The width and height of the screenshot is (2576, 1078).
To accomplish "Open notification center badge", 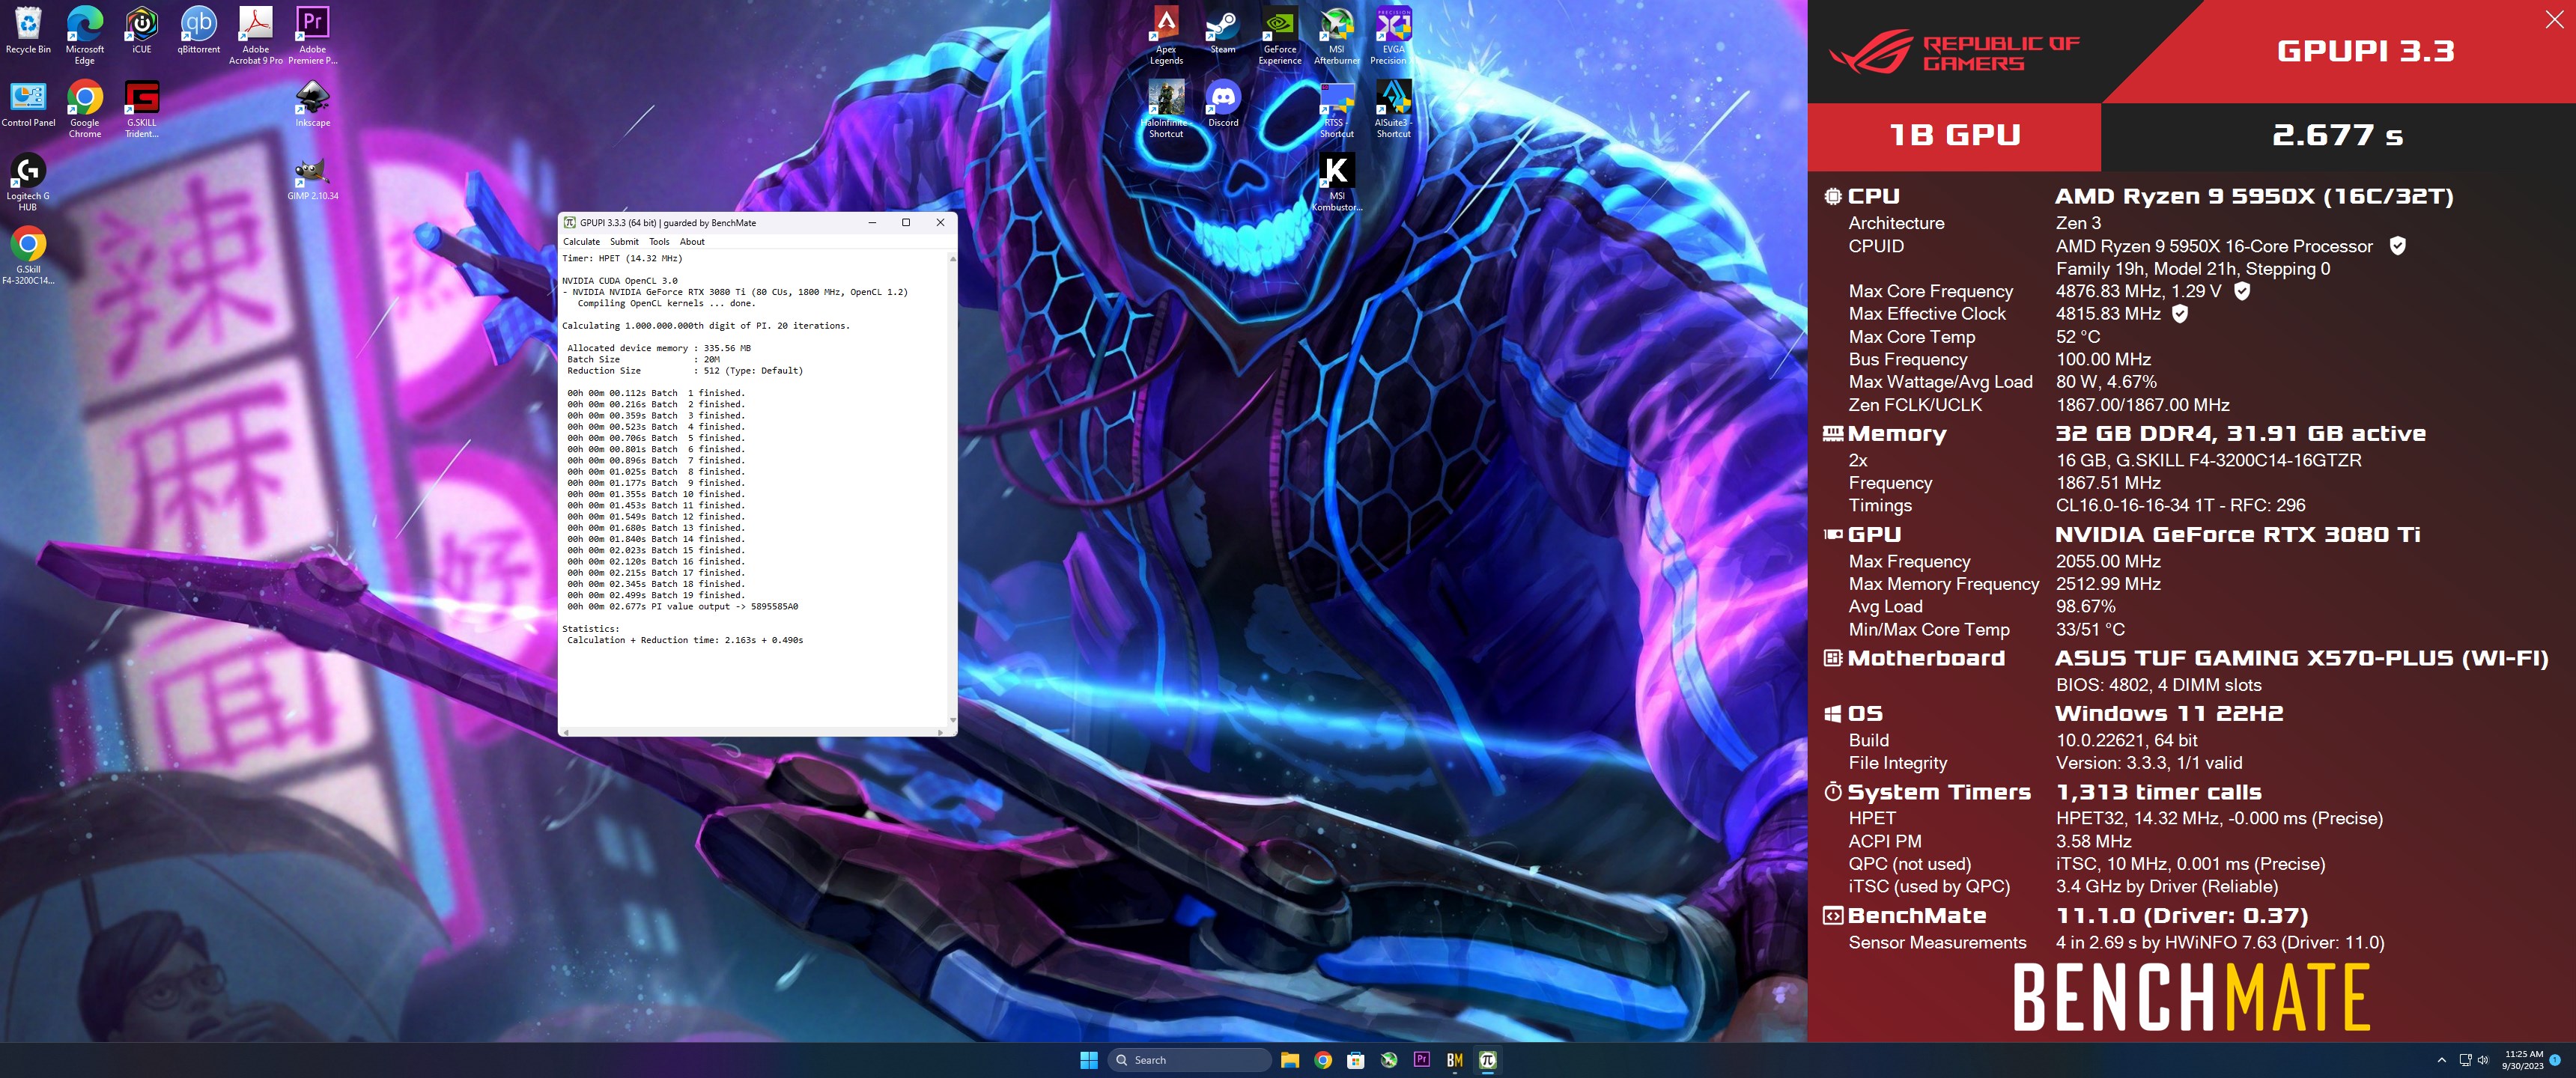I will pos(2556,1060).
